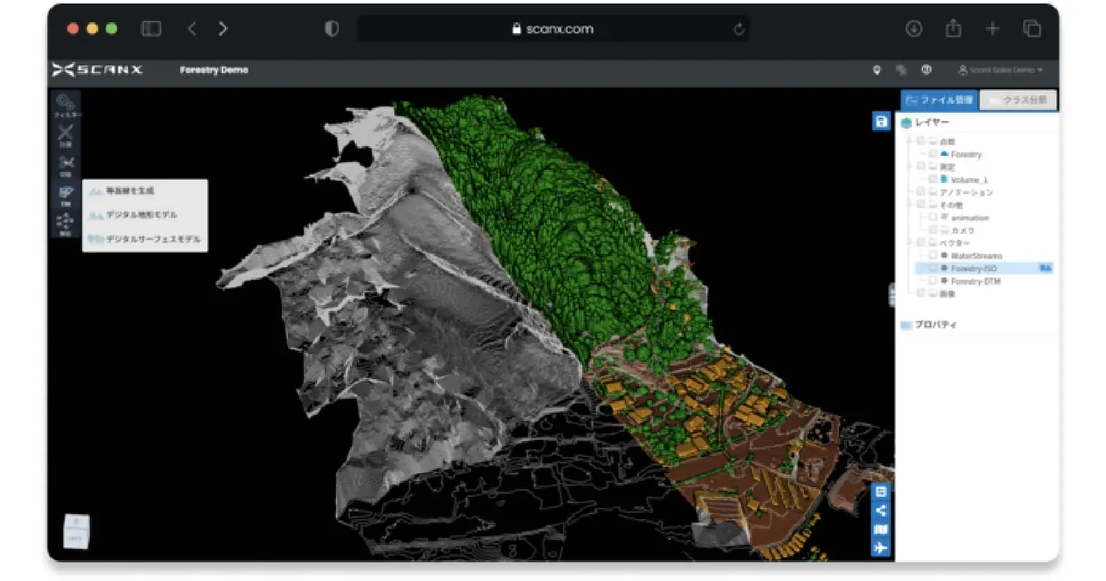Toggle the WaterStreams layer checkbox
1106x581 pixels.
click(x=932, y=255)
